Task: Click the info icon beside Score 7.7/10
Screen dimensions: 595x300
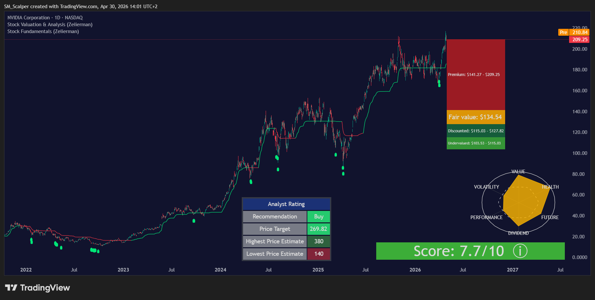Action: 520,251
